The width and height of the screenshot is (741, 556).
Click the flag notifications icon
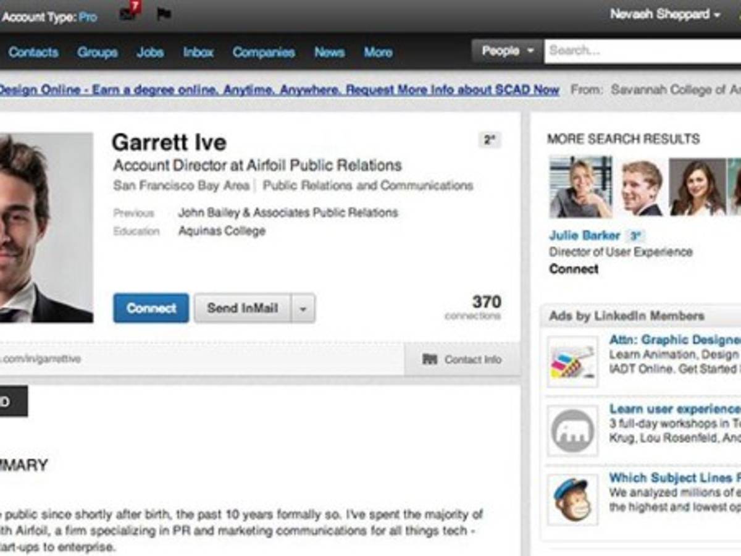164,14
